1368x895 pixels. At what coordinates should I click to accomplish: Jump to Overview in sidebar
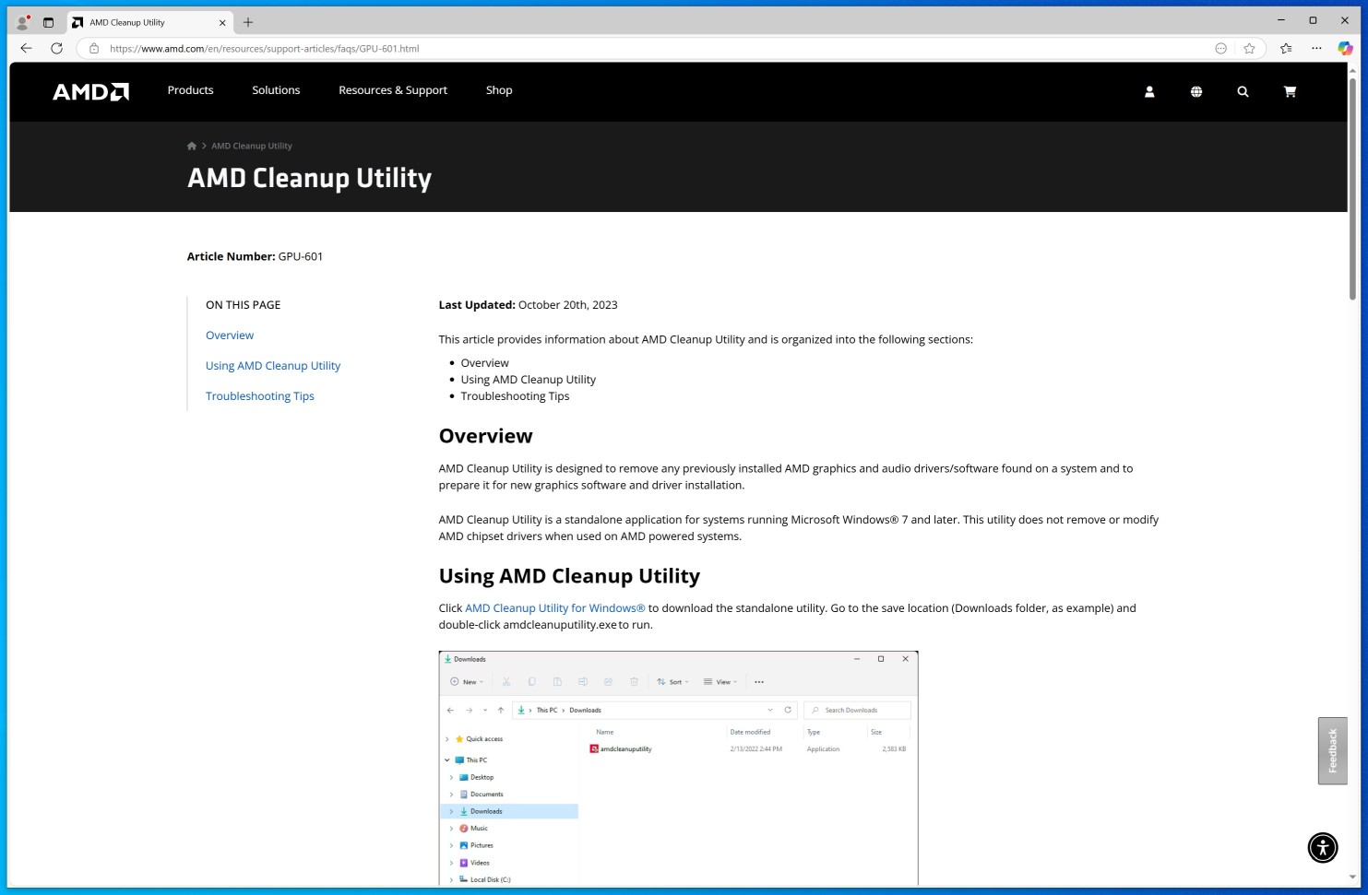click(230, 336)
